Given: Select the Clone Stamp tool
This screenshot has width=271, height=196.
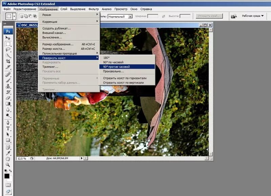Looking at the screenshot, I should 8,86.
